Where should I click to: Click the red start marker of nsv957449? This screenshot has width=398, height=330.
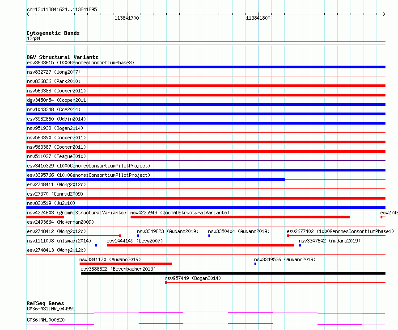(x=166, y=283)
